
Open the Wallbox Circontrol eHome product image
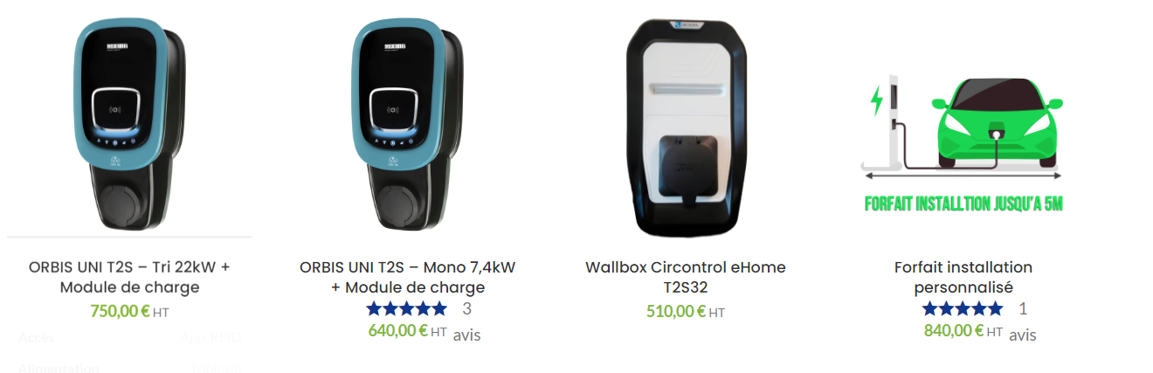pos(686,127)
